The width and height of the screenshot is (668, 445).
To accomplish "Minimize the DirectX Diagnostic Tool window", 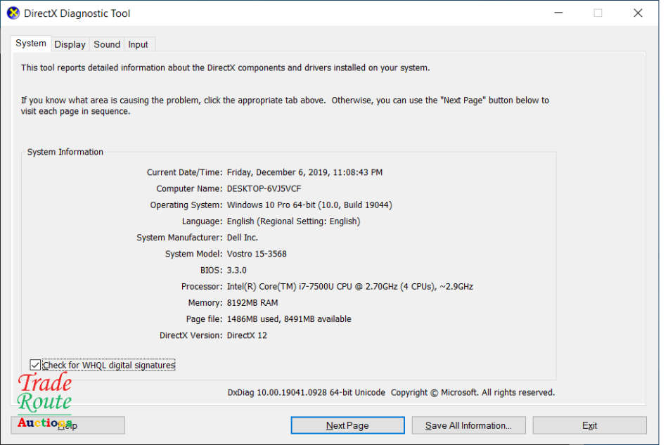I will (x=558, y=13).
